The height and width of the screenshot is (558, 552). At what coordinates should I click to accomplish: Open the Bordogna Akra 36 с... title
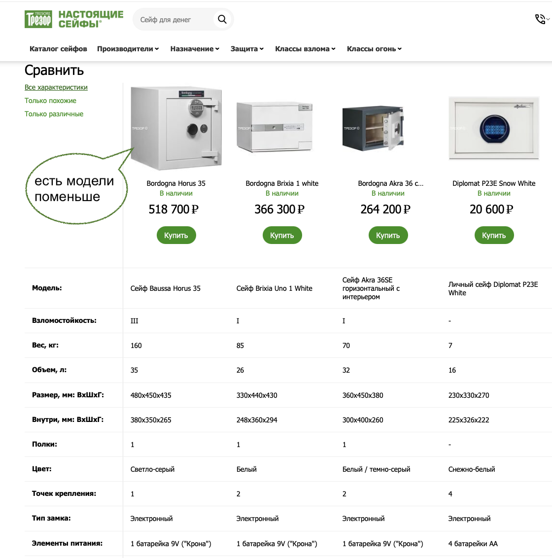click(x=390, y=183)
